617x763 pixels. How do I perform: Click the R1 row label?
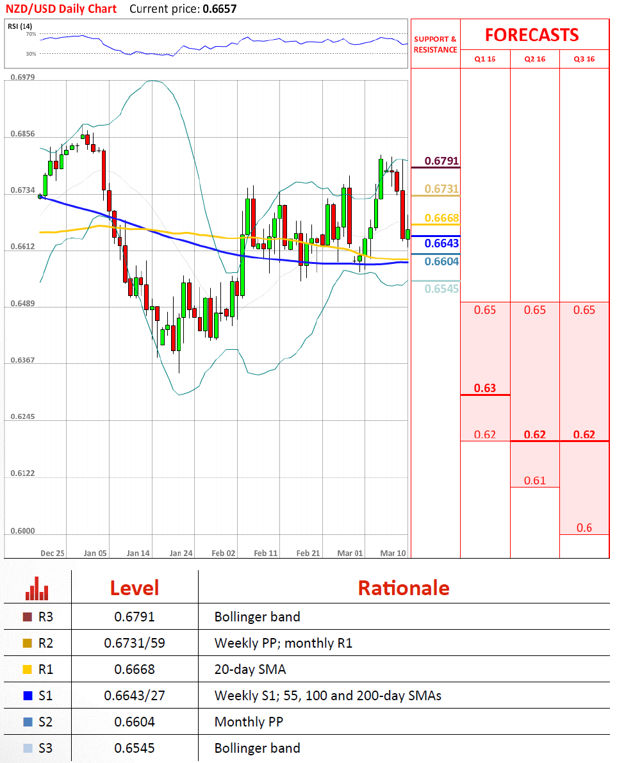pos(45,669)
